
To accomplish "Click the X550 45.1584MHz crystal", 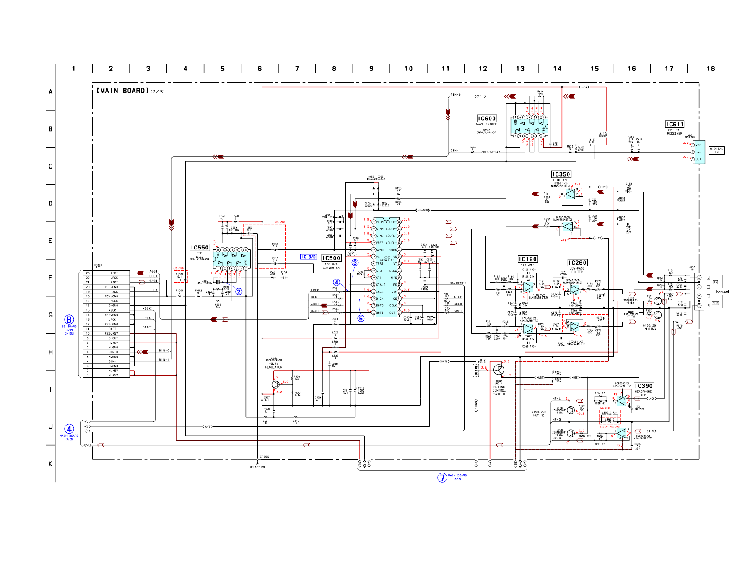I will tap(218, 283).
